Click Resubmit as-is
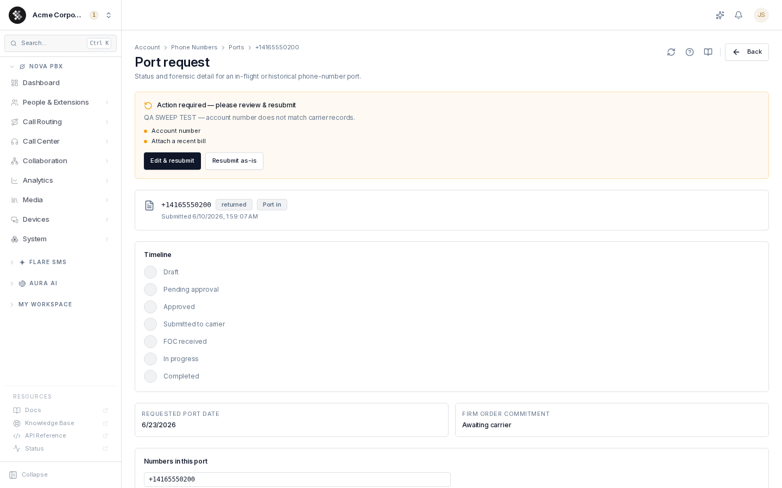This screenshot has height=488, width=782. pos(234,161)
